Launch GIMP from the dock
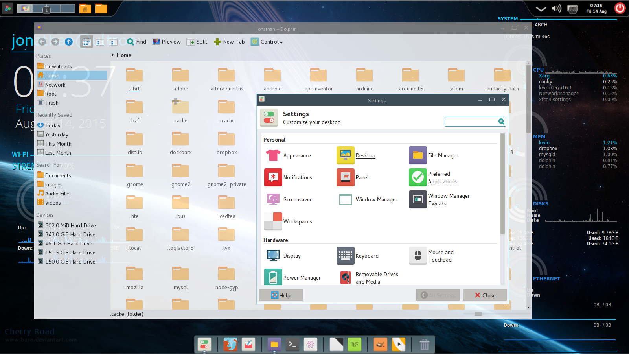 click(380, 345)
